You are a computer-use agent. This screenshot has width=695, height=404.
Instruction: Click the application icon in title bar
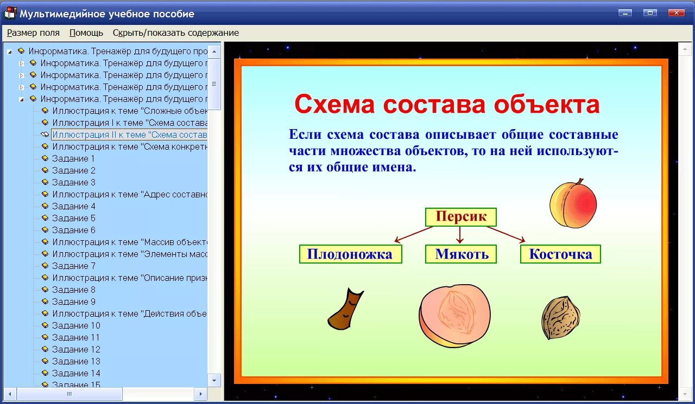(x=10, y=13)
